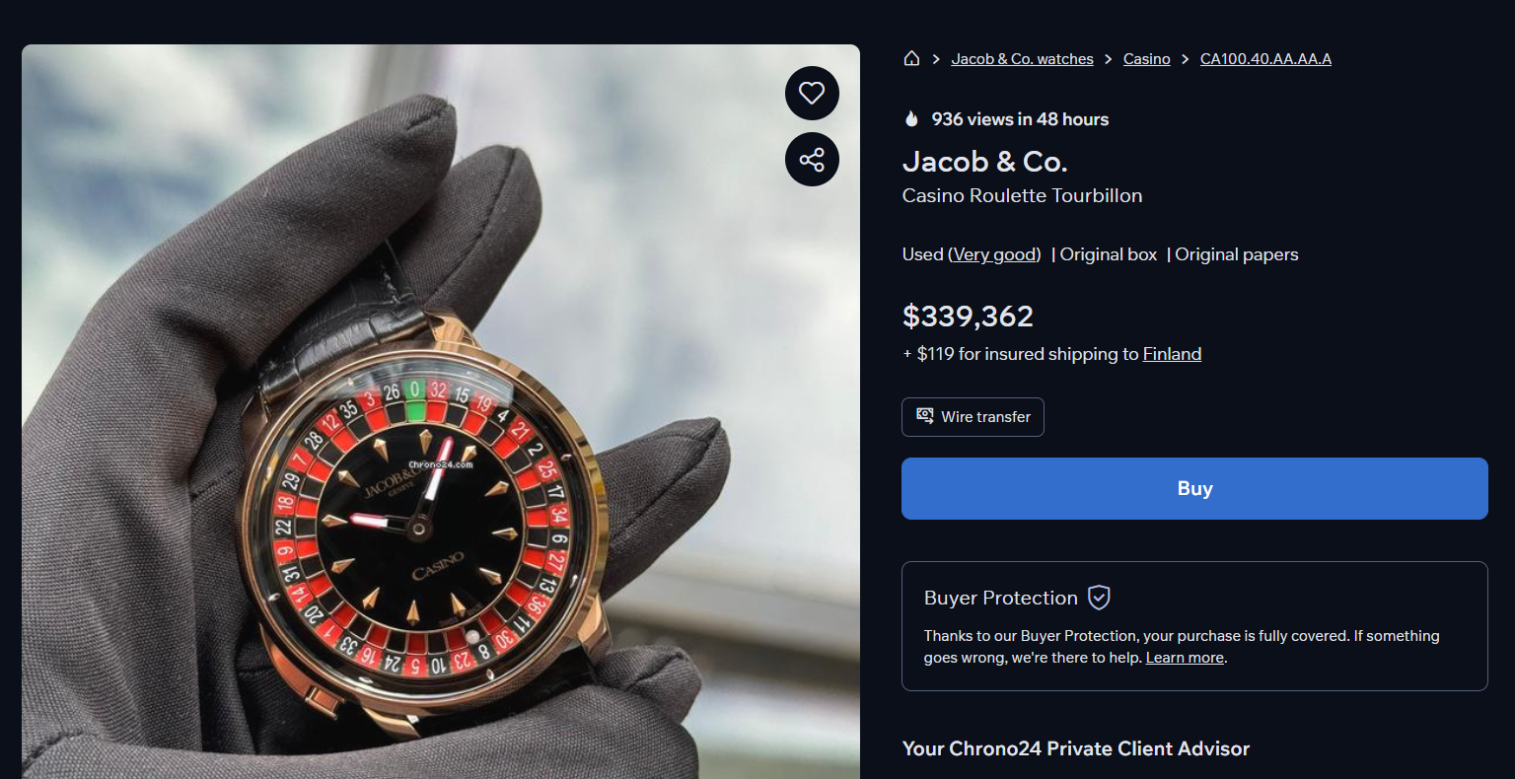Open Learn more about Buyer Protection

coord(1185,658)
